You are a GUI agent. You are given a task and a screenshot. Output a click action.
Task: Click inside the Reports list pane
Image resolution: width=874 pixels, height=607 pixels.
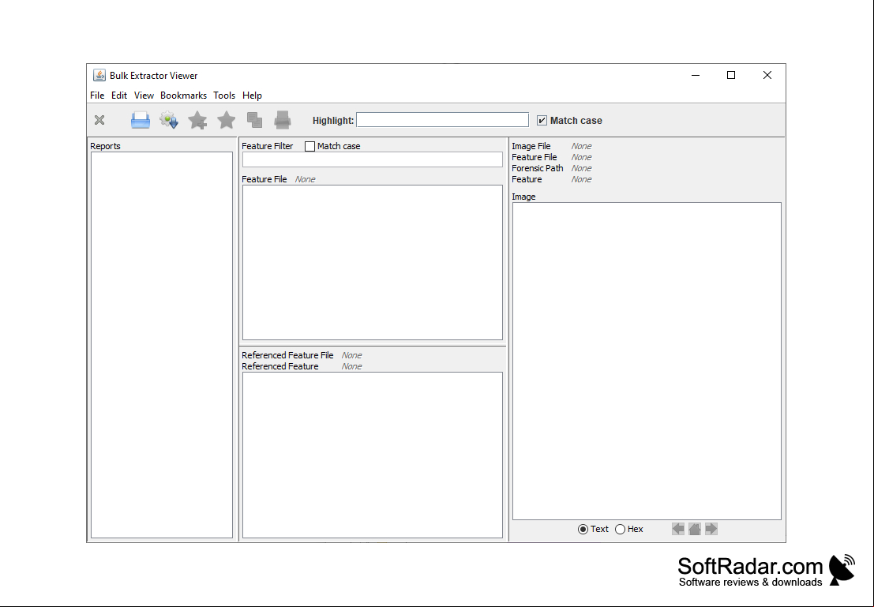coord(162,345)
